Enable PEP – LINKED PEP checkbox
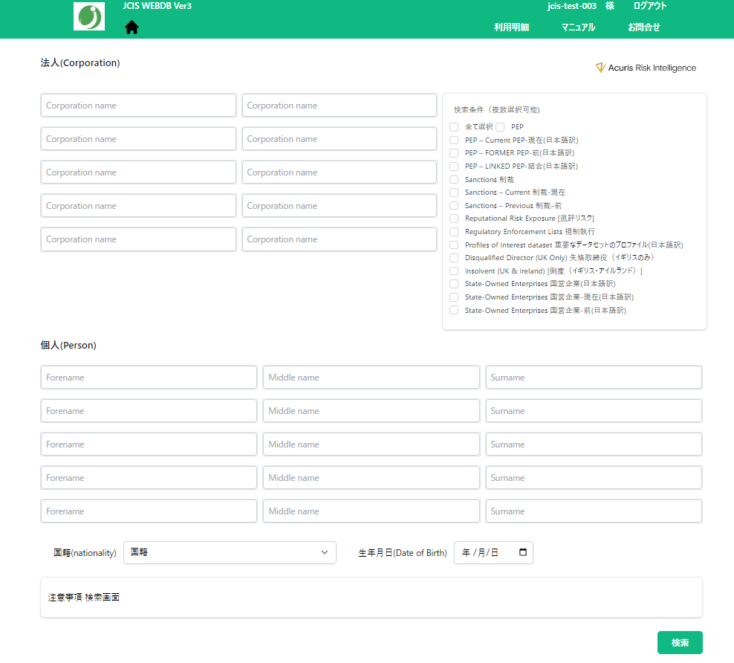The image size is (734, 663). tap(454, 166)
